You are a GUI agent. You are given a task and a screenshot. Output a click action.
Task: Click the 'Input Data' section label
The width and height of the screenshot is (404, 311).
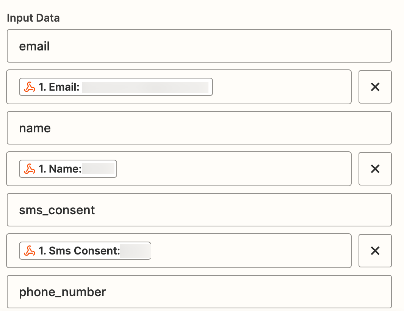click(33, 18)
